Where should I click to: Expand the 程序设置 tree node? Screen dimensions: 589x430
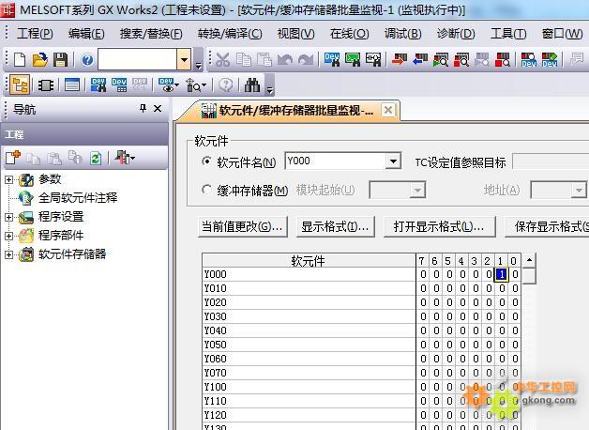[x=9, y=217]
